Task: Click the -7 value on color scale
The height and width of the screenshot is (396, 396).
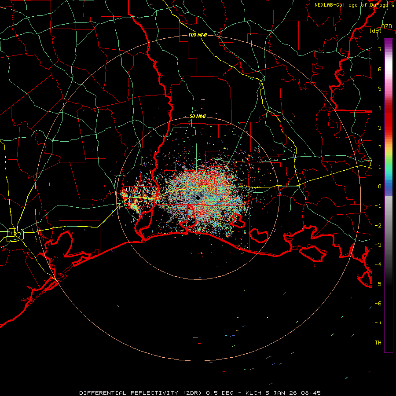Action: click(378, 323)
